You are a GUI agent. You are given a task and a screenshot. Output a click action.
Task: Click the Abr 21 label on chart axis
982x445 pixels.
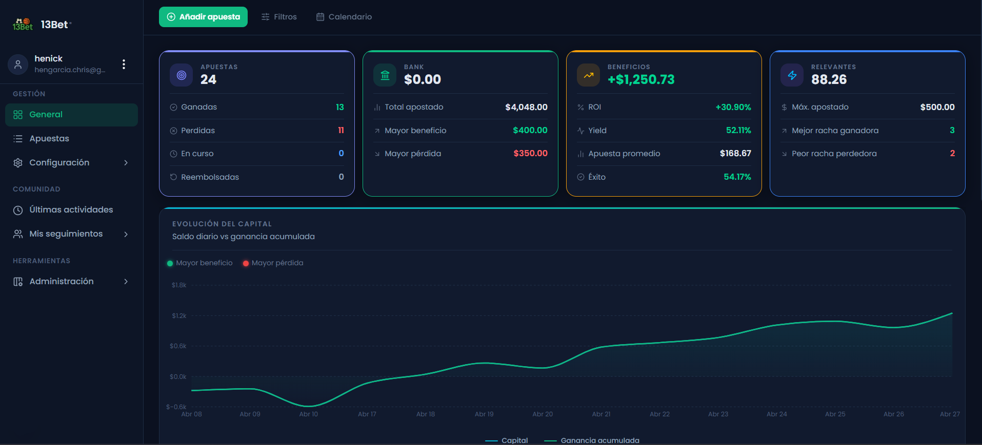pyautogui.click(x=601, y=414)
